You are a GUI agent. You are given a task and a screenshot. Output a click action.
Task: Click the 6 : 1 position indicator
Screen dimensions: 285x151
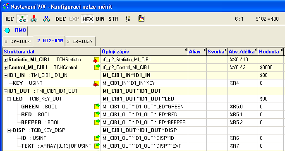coord(239,19)
